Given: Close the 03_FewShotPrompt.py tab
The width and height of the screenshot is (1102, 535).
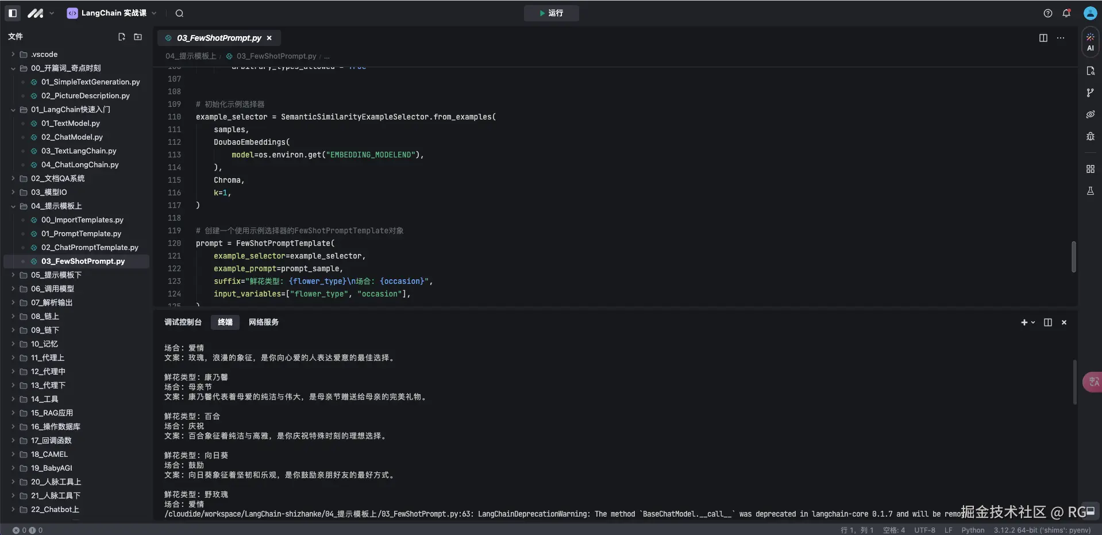Looking at the screenshot, I should 269,38.
